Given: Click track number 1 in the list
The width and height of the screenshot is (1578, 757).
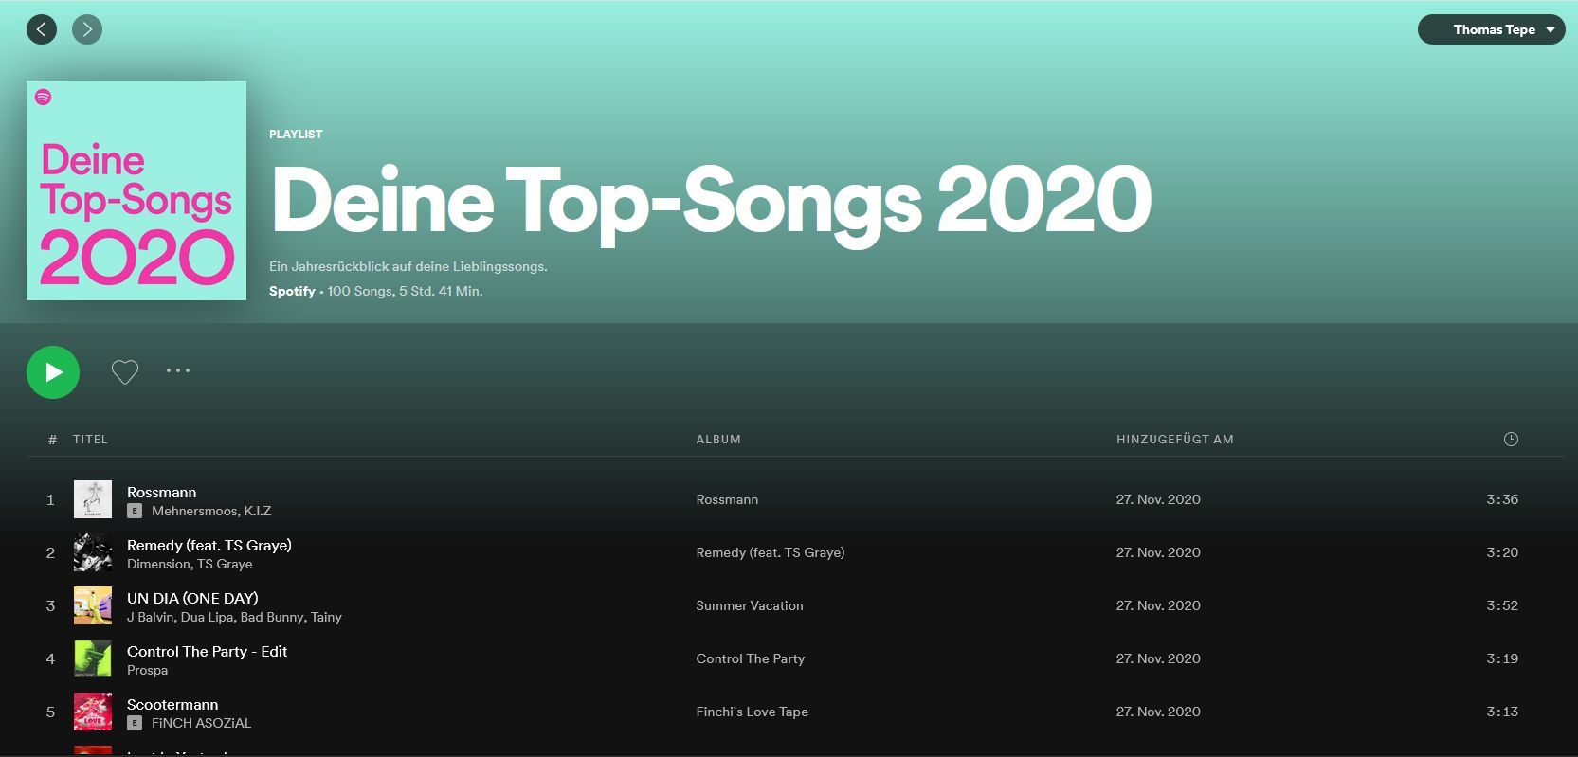Looking at the screenshot, I should [x=51, y=499].
